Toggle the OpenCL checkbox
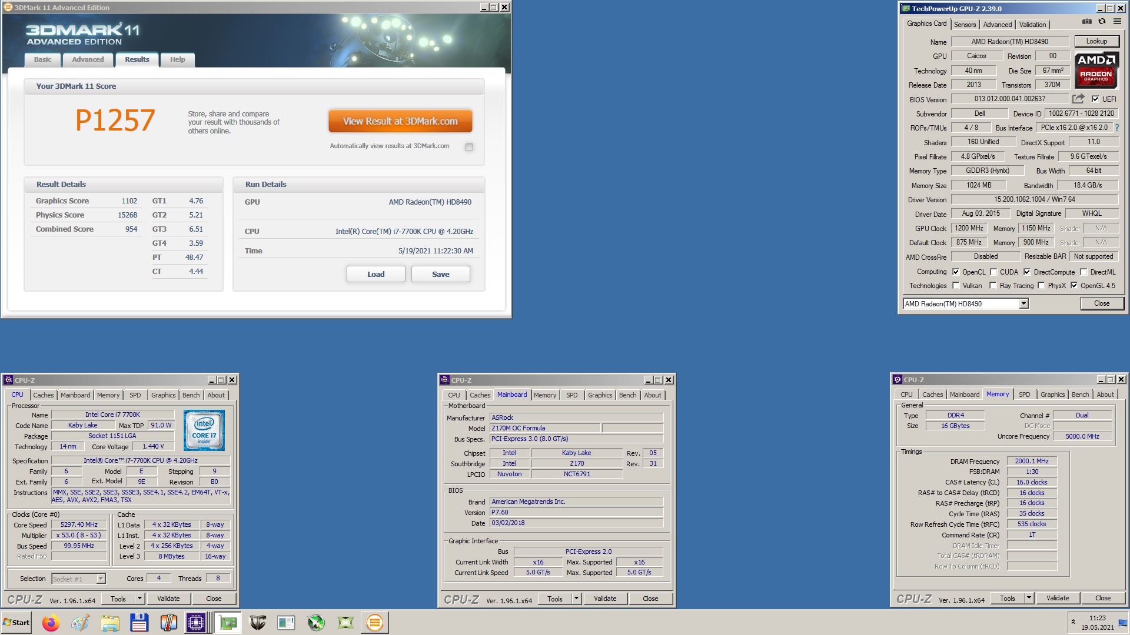The image size is (1130, 635). point(956,272)
